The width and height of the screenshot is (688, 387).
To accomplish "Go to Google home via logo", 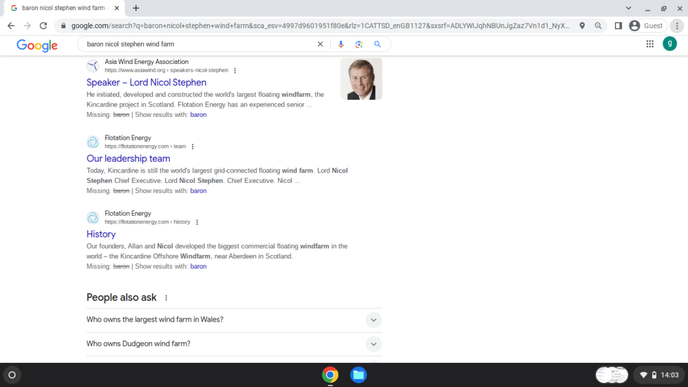I will [x=37, y=45].
